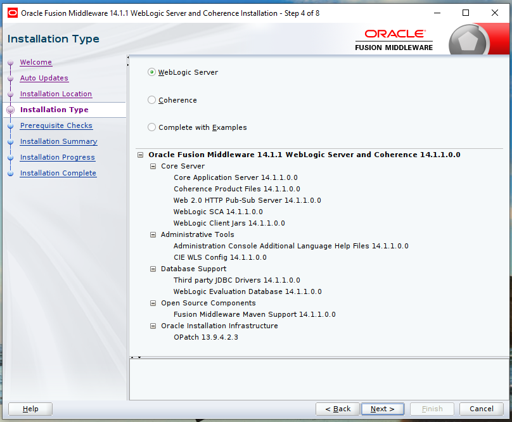The height and width of the screenshot is (422, 512).
Task: Cancel the installation
Action: click(482, 409)
